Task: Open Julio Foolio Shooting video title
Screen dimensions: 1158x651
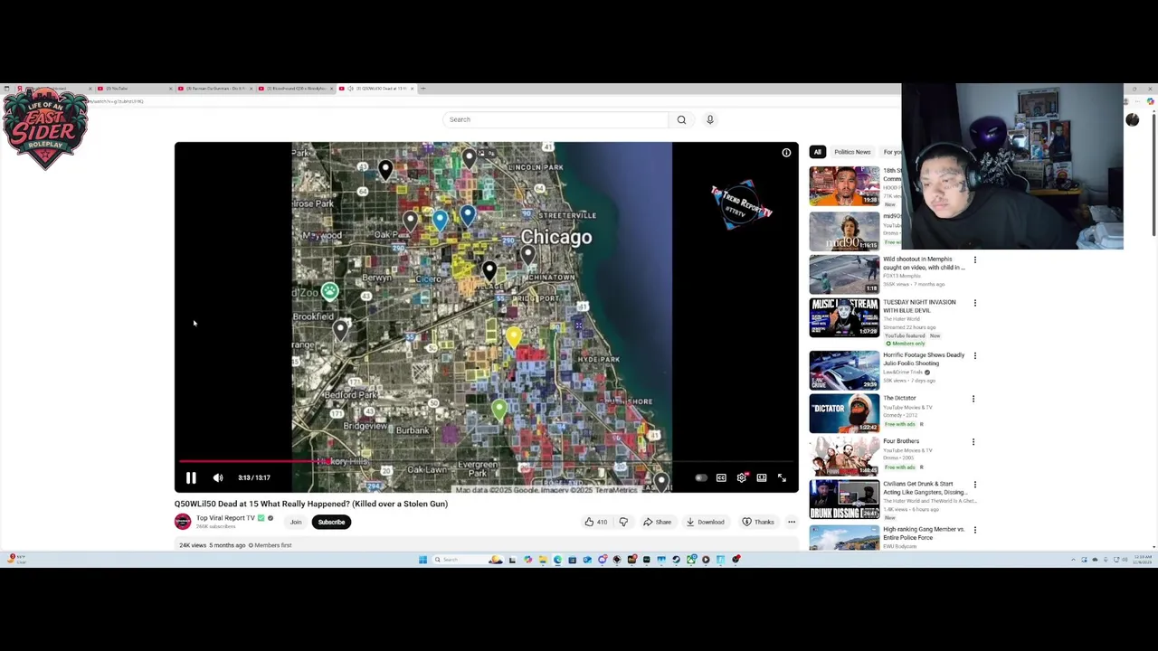Action: (x=924, y=359)
